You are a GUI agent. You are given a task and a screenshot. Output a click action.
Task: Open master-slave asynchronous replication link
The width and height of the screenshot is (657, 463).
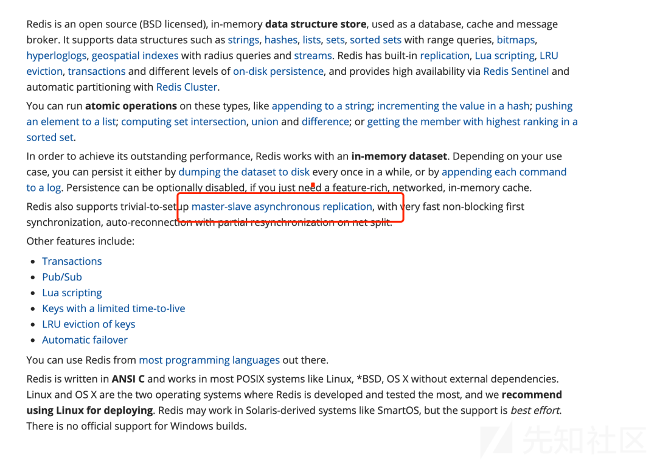(x=282, y=207)
